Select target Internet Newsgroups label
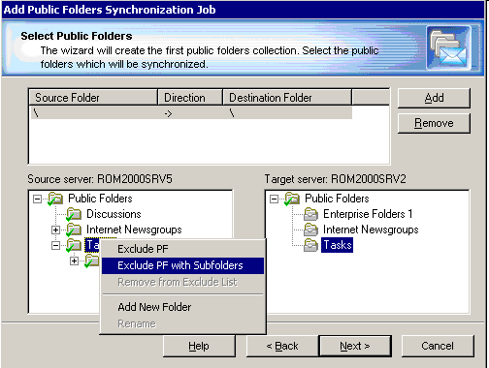489x368 pixels. 371,230
